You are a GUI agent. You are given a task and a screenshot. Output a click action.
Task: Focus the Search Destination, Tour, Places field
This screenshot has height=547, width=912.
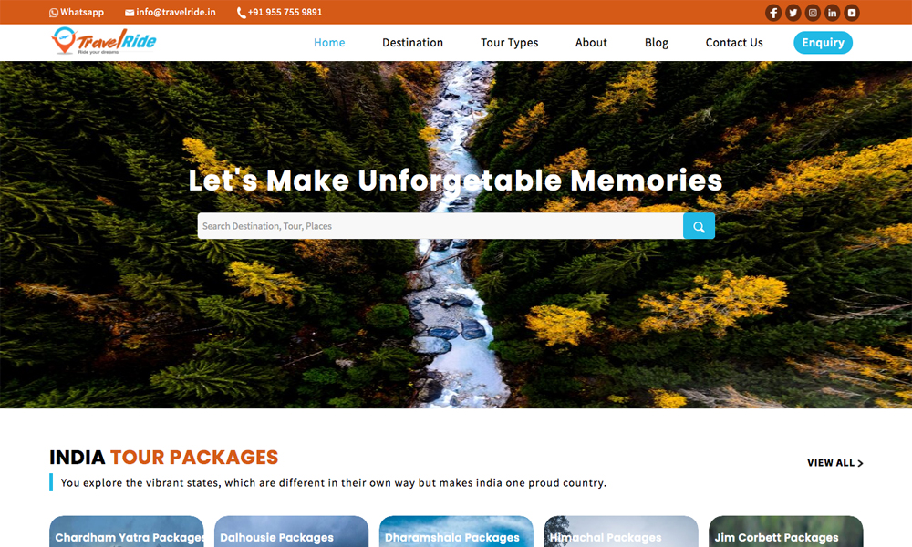tap(440, 226)
